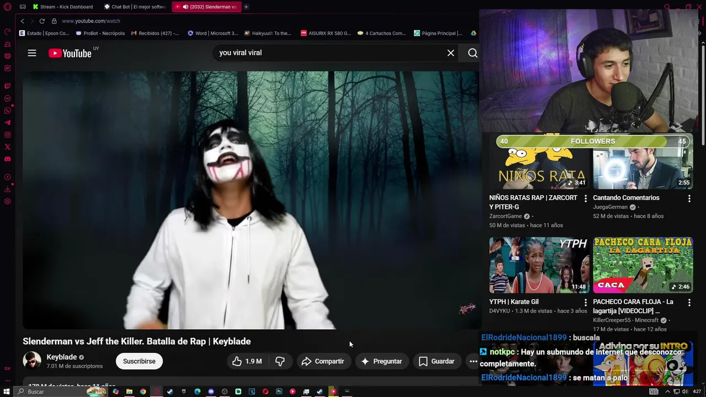706x397 pixels.
Task: Click the site padlock icon
Action: pyautogui.click(x=54, y=21)
